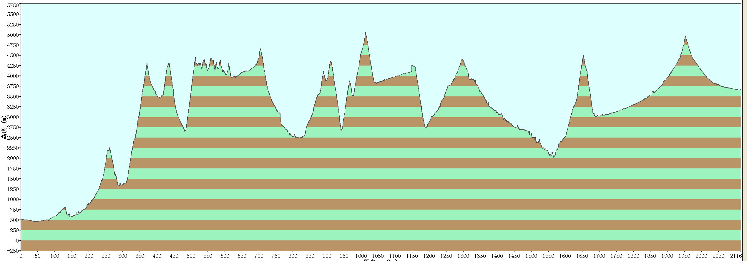This screenshot has height=261, width=747.
Task: Click the peak top near 910 km
Action: pyautogui.click(x=331, y=61)
